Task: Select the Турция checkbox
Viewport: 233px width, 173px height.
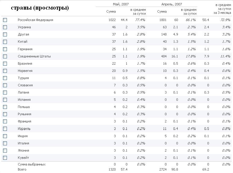Action: 5,78
